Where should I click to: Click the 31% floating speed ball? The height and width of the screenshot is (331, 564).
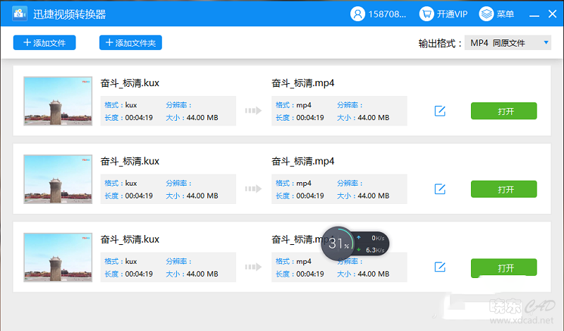(338, 243)
